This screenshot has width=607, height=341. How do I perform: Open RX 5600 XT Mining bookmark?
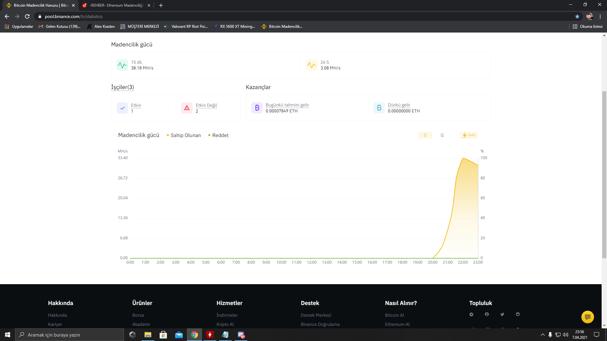point(234,27)
